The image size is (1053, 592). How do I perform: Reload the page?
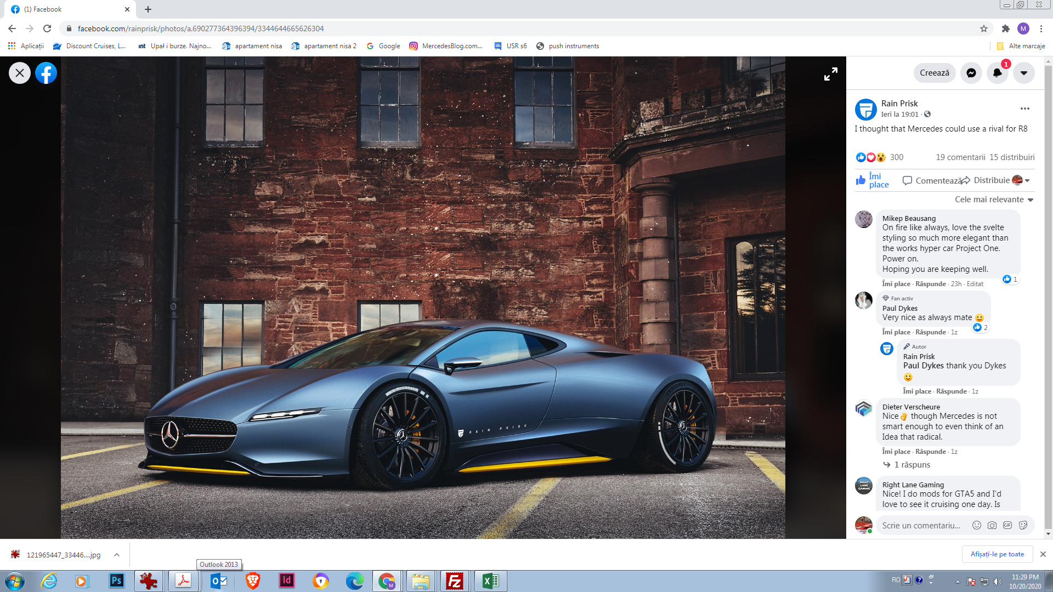click(x=47, y=29)
